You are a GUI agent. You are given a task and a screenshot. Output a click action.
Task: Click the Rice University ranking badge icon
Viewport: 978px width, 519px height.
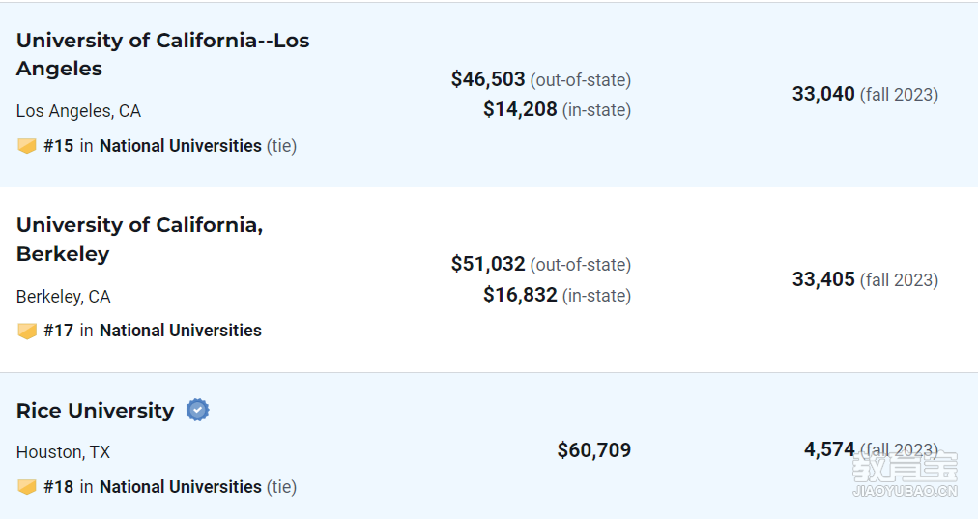pos(27,486)
